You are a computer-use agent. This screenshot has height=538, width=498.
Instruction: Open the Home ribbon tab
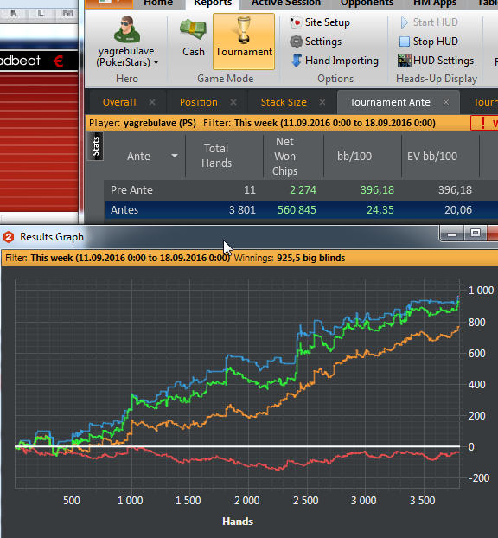157,3
